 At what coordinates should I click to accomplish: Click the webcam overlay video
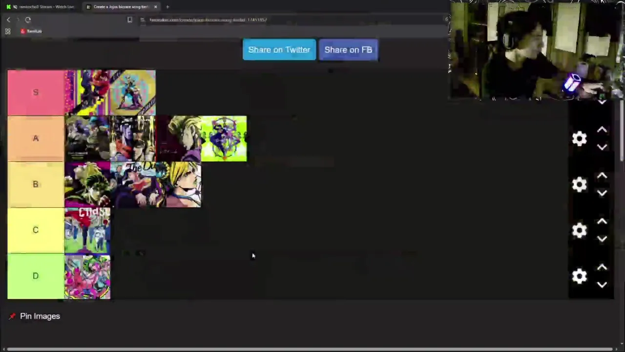coord(537,50)
